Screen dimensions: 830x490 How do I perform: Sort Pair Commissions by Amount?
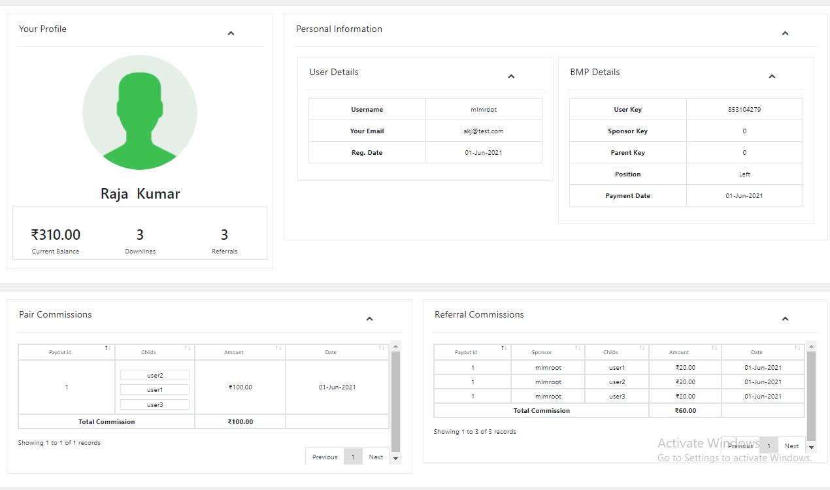click(x=240, y=352)
